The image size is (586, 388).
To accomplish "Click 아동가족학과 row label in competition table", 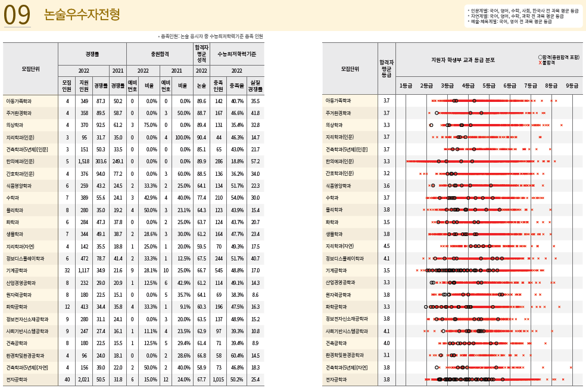I will pos(18,101).
